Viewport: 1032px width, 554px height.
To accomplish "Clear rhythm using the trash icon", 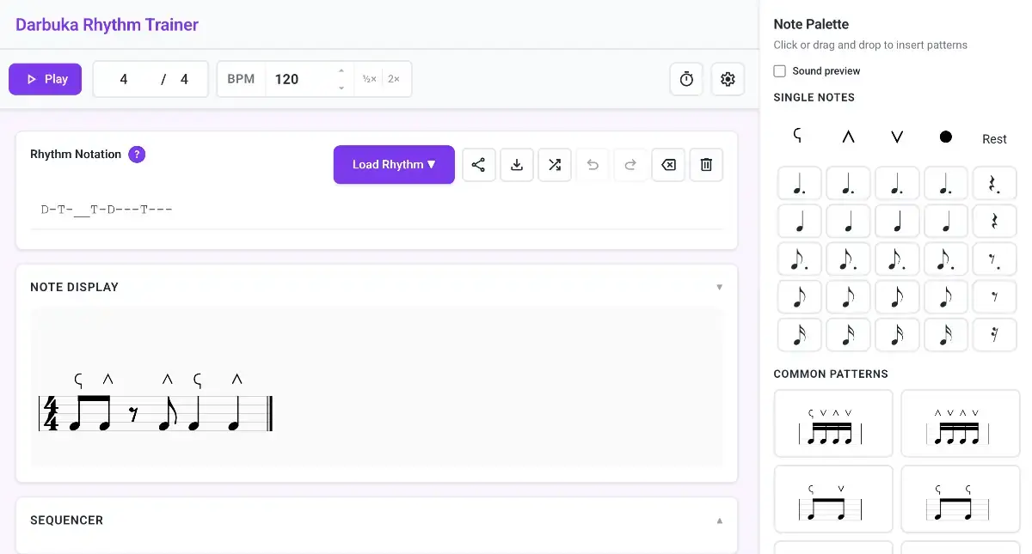I will pyautogui.click(x=706, y=165).
